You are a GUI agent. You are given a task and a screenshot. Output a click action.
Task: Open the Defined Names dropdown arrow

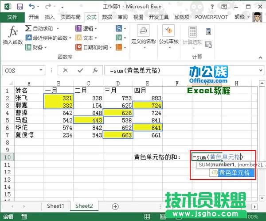[x=145, y=47]
